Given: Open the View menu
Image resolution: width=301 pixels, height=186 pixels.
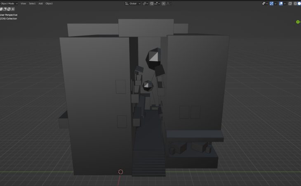Looking at the screenshot, I should point(23,3).
